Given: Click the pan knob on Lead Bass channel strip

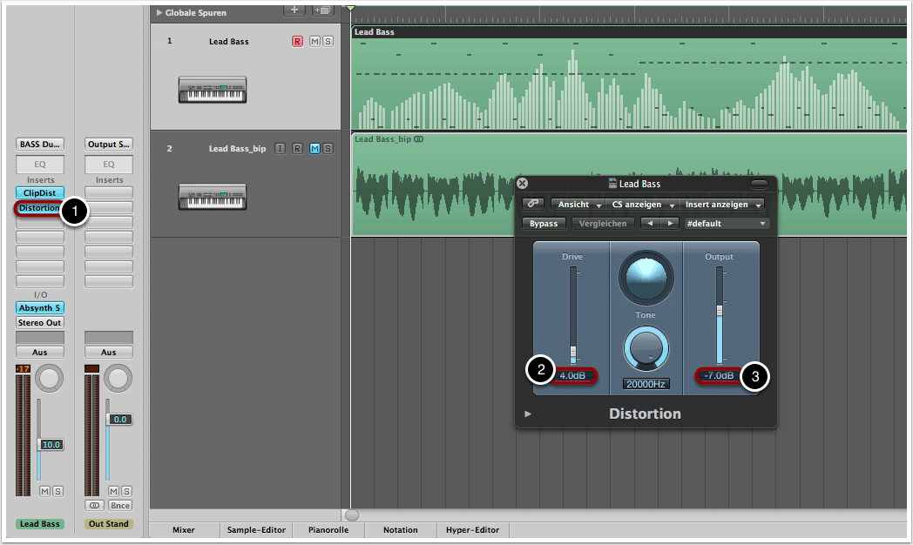Looking at the screenshot, I should (50, 378).
